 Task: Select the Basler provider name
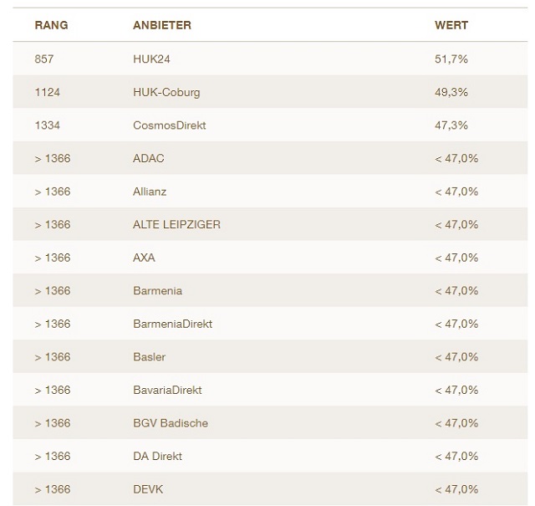pos(149,357)
